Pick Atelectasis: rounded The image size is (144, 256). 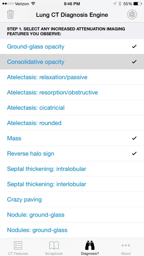[72, 123]
